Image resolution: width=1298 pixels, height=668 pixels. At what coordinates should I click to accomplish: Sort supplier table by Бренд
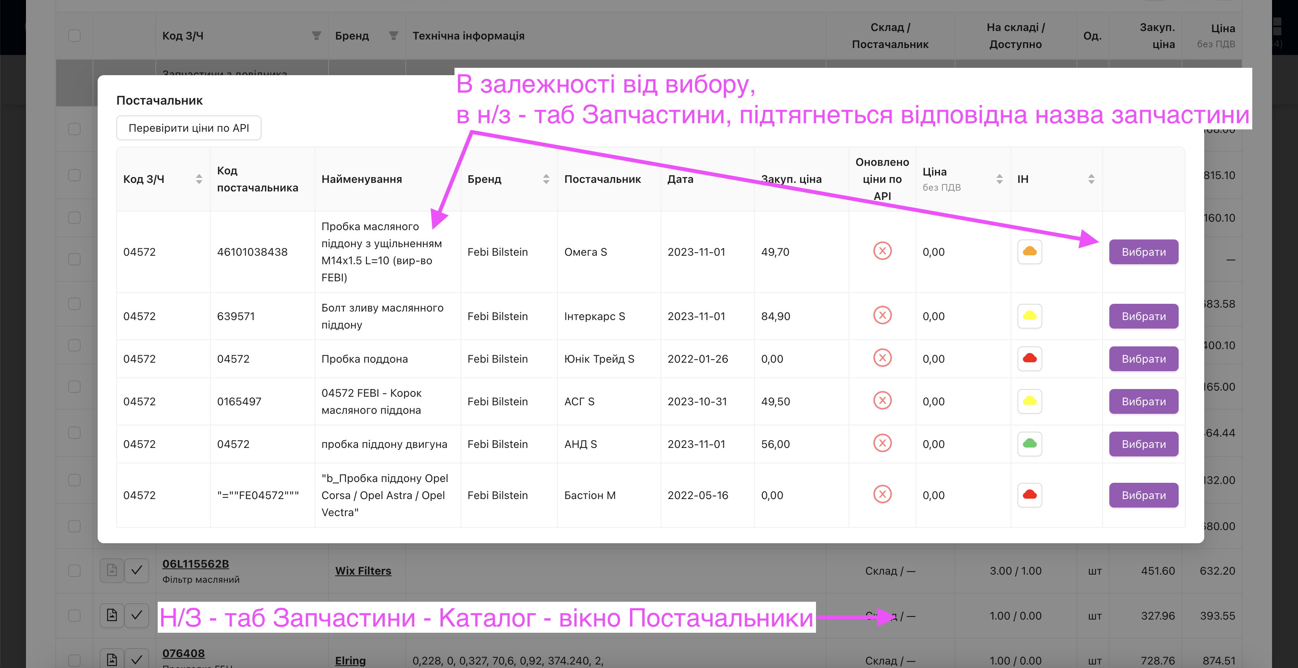tap(546, 179)
